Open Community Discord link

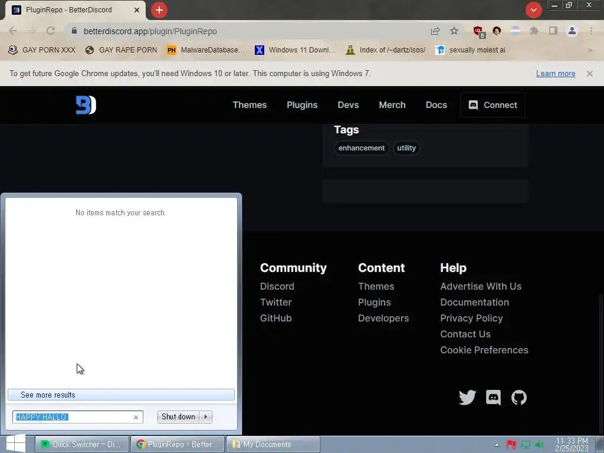click(x=277, y=286)
